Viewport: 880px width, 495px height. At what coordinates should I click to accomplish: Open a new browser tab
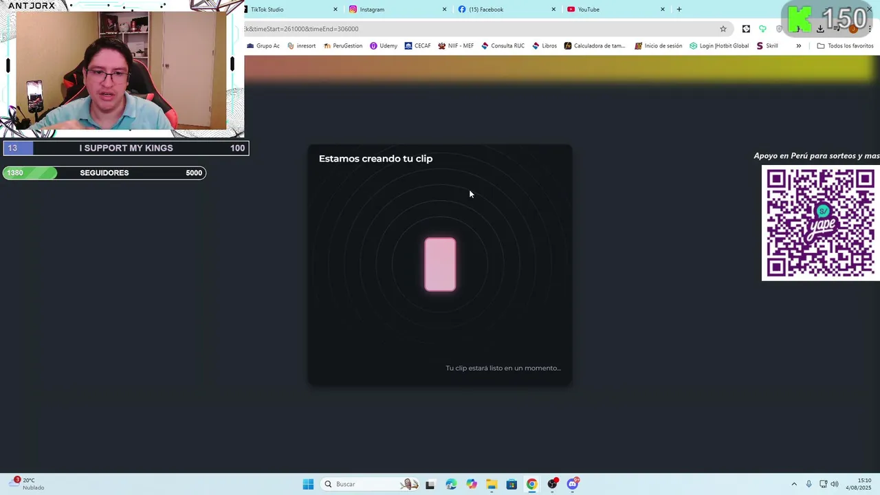coord(679,10)
